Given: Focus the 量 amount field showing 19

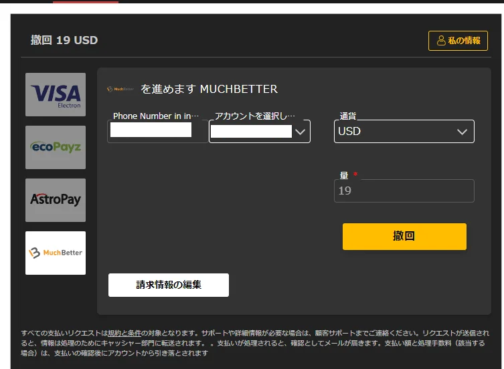Looking at the screenshot, I should 404,191.
